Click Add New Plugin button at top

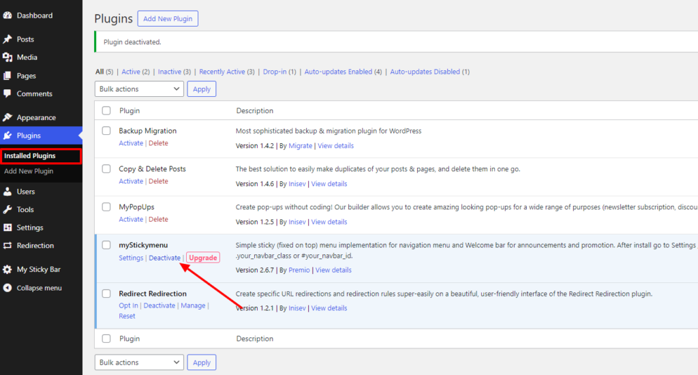click(x=168, y=18)
